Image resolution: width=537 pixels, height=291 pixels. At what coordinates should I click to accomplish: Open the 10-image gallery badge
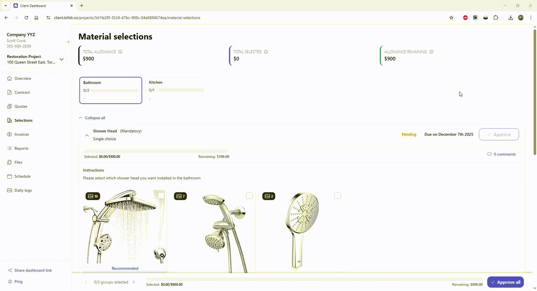[x=93, y=196]
